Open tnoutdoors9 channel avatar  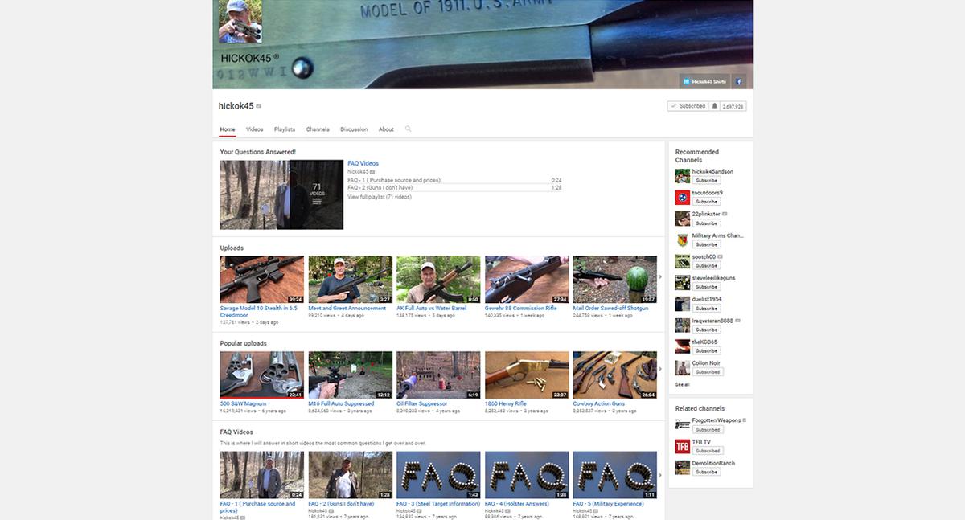tap(683, 197)
